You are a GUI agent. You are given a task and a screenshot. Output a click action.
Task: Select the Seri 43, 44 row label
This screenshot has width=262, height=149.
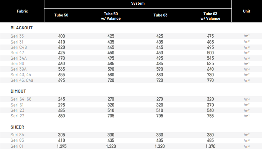21,74
